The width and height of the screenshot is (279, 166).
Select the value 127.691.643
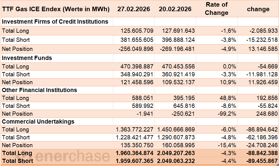tap(178, 31)
